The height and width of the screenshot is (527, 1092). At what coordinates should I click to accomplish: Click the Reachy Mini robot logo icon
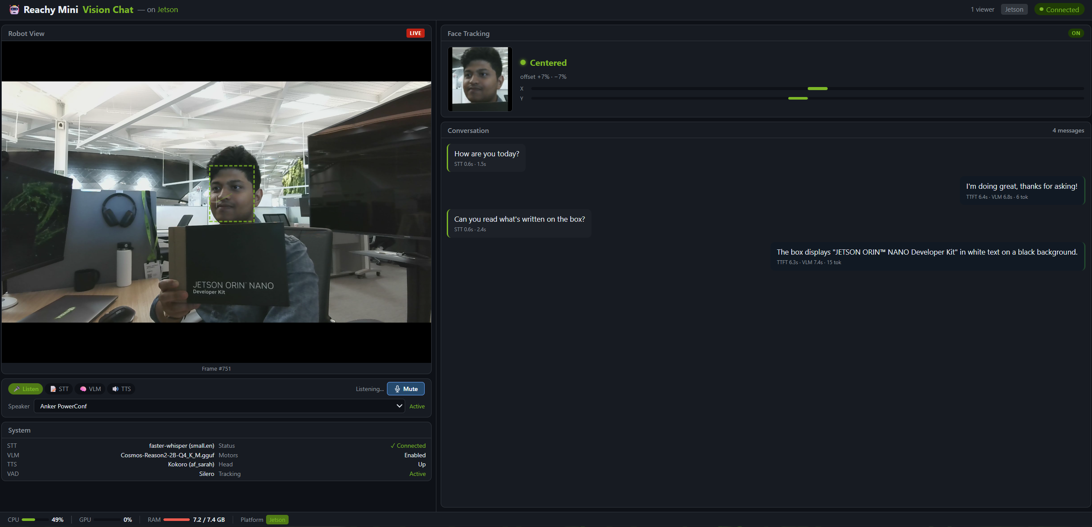(x=14, y=10)
